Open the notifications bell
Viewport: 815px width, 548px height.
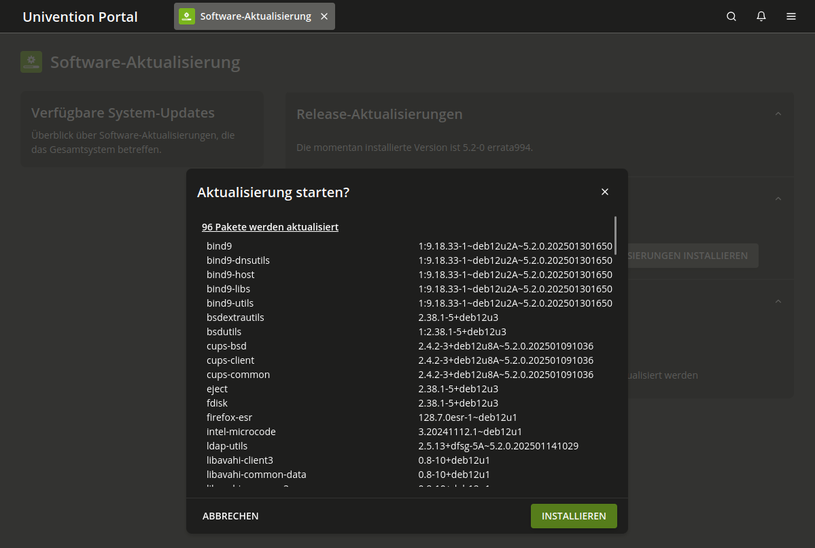coord(761,16)
